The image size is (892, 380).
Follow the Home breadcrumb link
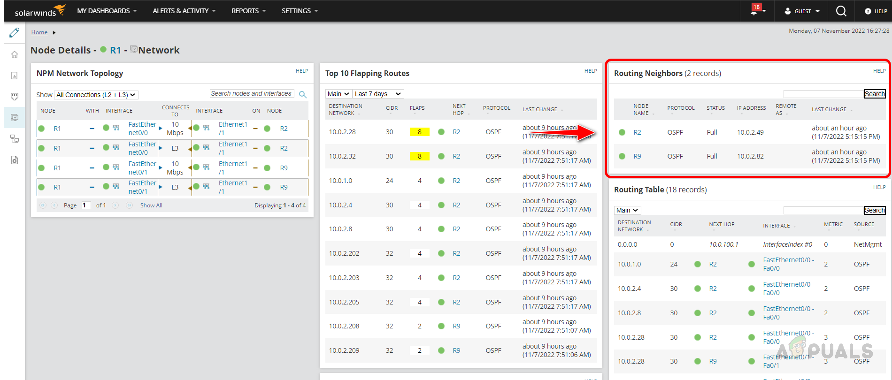click(x=39, y=32)
